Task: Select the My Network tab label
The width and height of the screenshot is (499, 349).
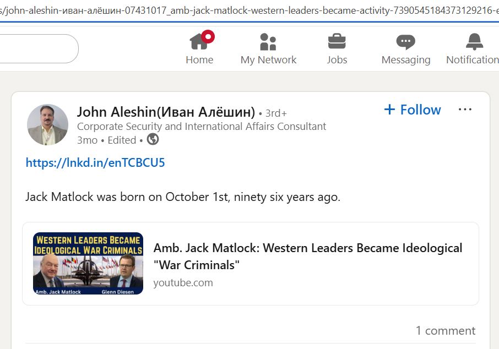Action: tap(268, 60)
